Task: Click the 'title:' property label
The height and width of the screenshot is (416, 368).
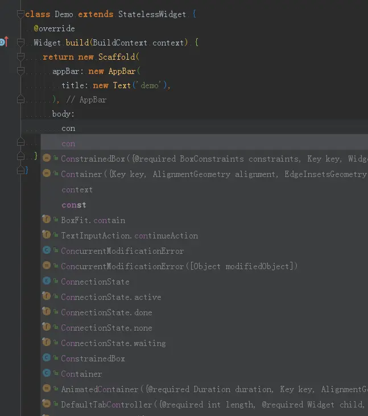Action: click(x=75, y=85)
